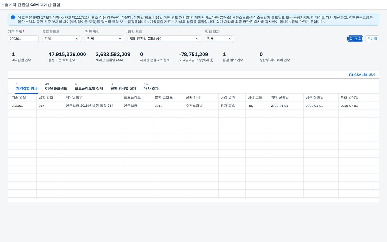This screenshot has height=242, width=387.
Task: Click the 장부 전환일 column header
Action: click(x=321, y=97)
